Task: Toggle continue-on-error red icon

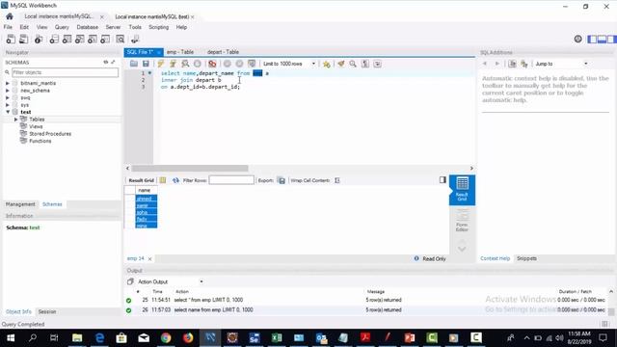Action: (212, 64)
